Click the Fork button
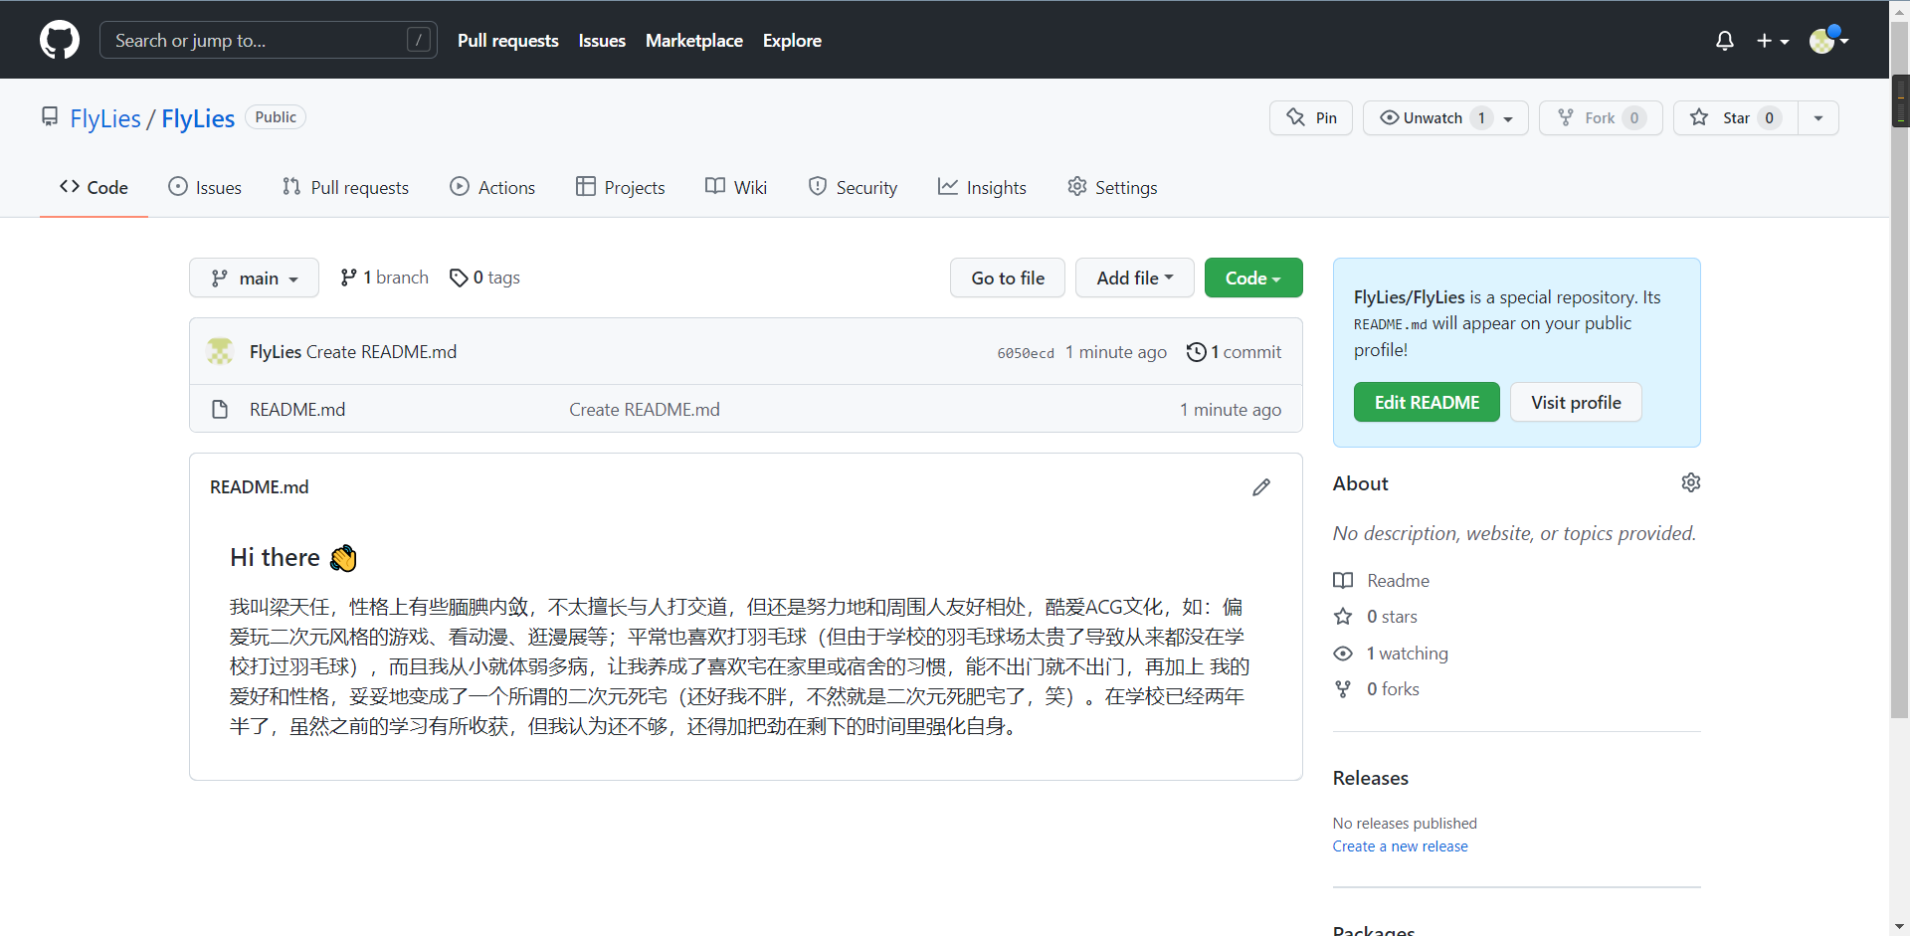 point(1601,117)
